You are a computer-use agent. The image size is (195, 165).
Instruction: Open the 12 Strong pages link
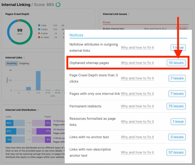[x=59, y=121]
